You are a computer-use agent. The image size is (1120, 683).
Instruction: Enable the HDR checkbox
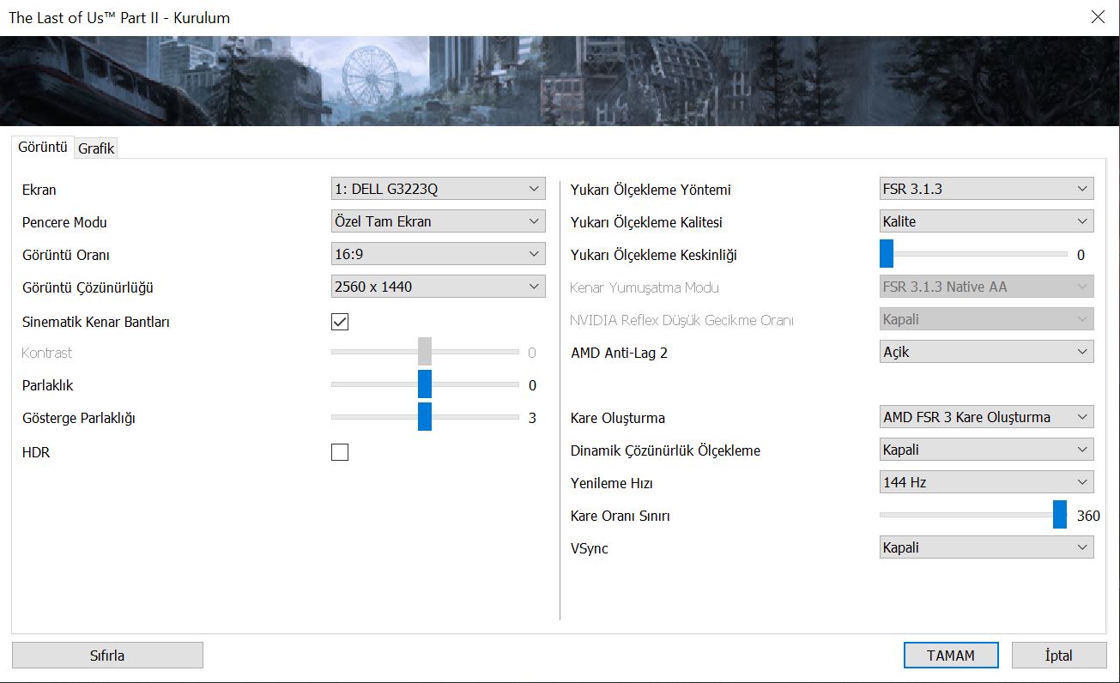340,452
